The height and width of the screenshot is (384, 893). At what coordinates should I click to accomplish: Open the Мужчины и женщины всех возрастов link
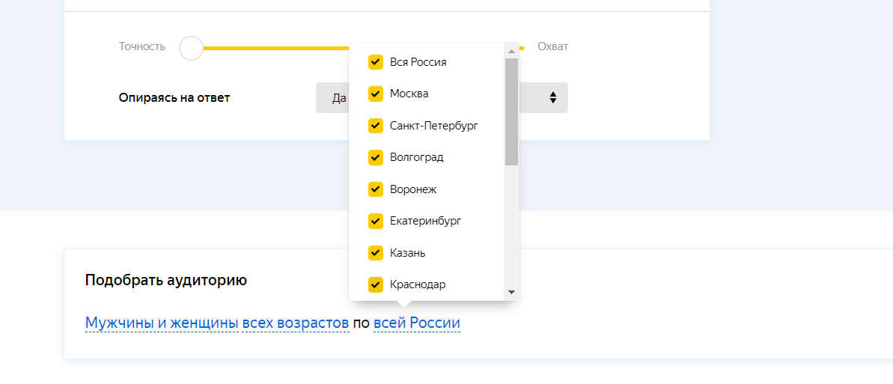click(x=217, y=323)
